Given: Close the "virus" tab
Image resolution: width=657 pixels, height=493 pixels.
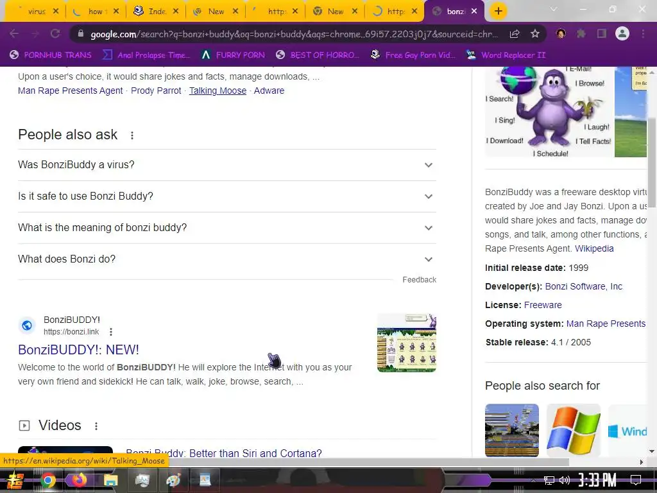Looking at the screenshot, I should (x=56, y=12).
